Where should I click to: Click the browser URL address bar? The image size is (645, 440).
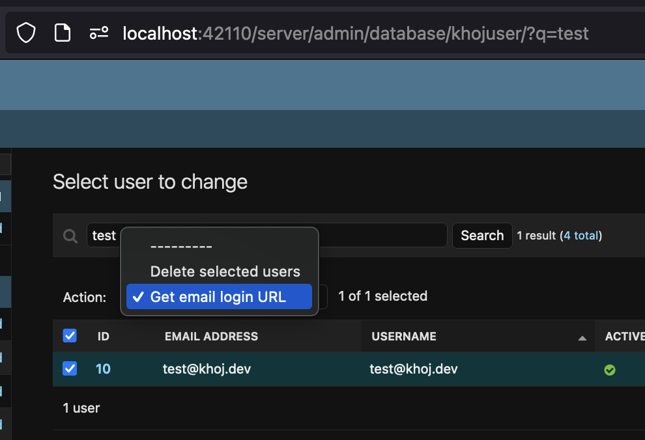(355, 33)
